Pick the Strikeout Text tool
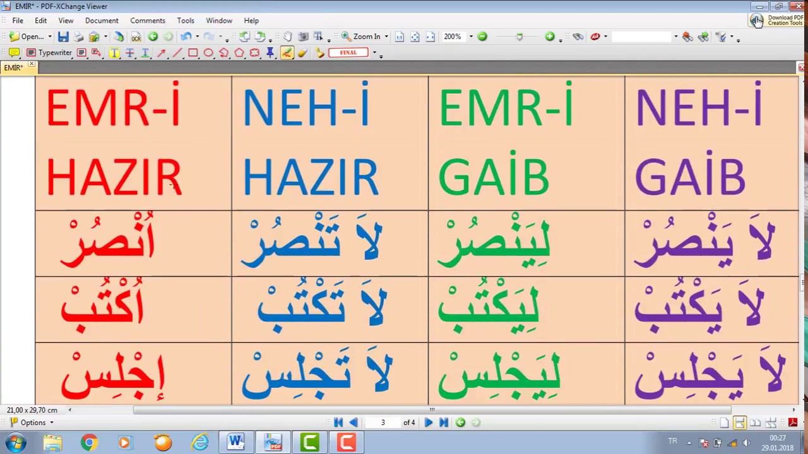The height and width of the screenshot is (454, 808). 129,53
